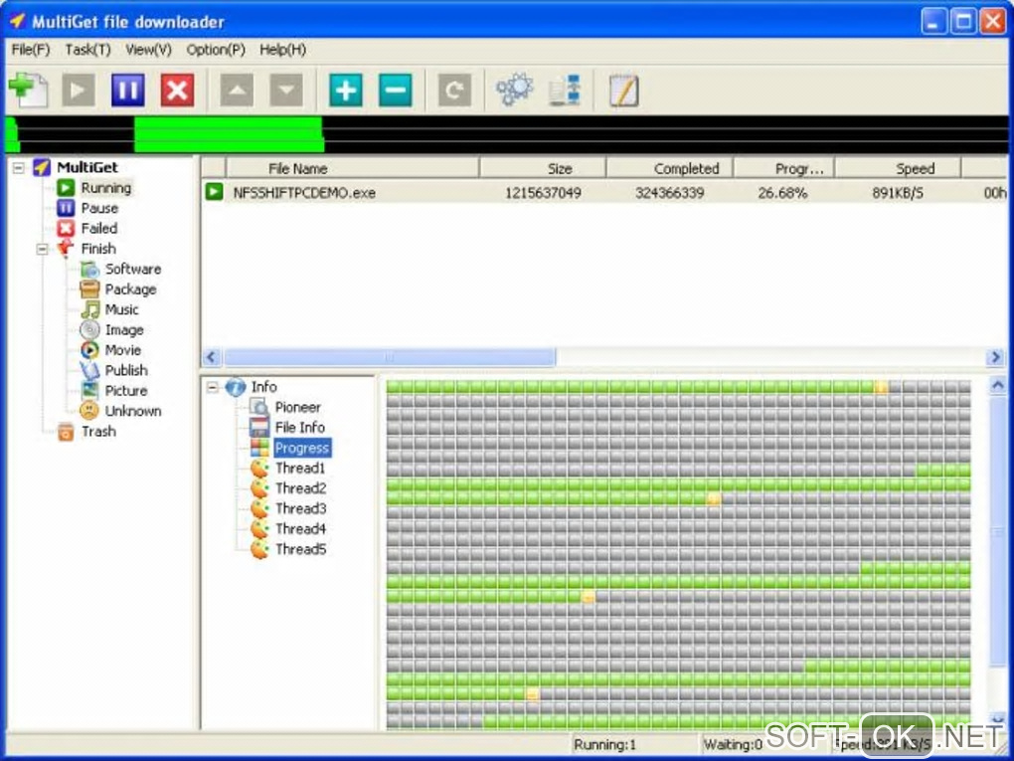Image resolution: width=1014 pixels, height=761 pixels.
Task: Select Thread5 in the Info tree
Action: click(x=300, y=549)
